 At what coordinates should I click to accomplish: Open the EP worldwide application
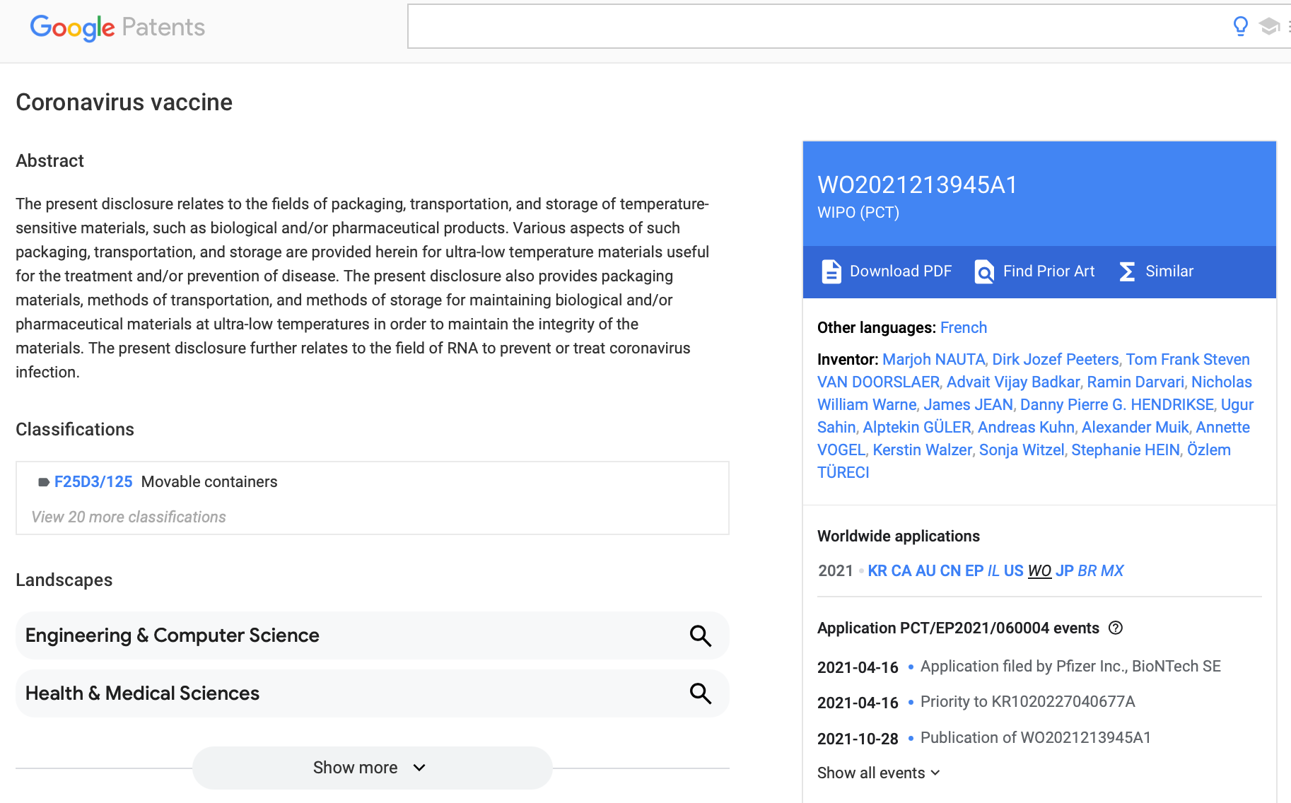pyautogui.click(x=974, y=570)
